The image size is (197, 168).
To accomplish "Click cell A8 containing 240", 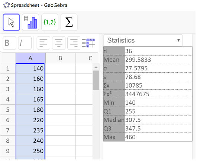I will (30, 141).
